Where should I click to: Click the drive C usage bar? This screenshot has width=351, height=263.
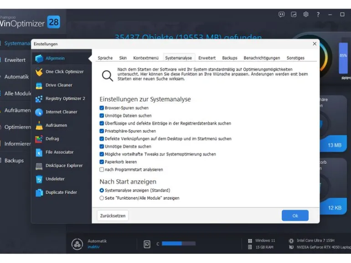point(179,243)
